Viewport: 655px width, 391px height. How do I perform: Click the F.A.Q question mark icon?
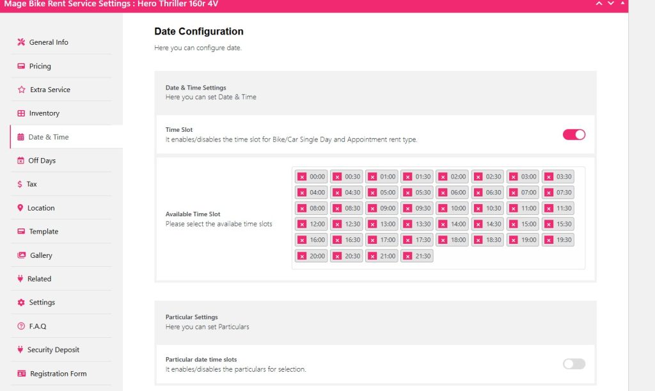[21, 326]
